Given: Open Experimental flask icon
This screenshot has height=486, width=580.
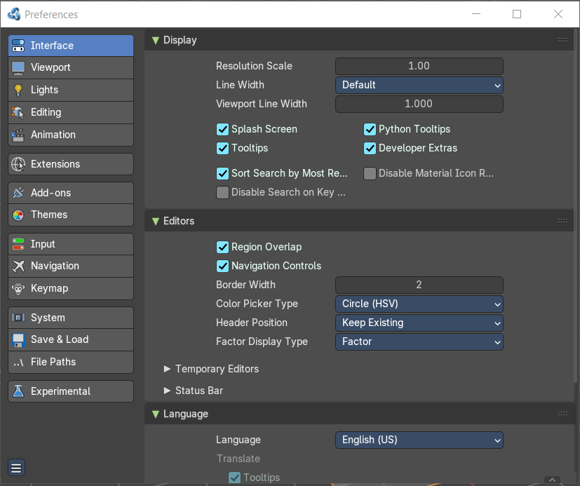Looking at the screenshot, I should pyautogui.click(x=18, y=391).
